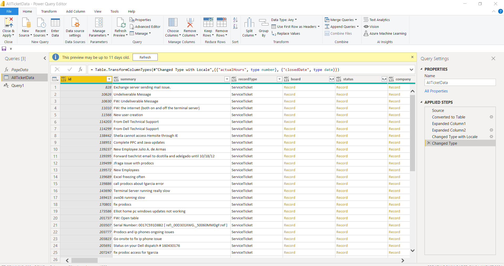Click the Choose Columns icon

coord(173,23)
